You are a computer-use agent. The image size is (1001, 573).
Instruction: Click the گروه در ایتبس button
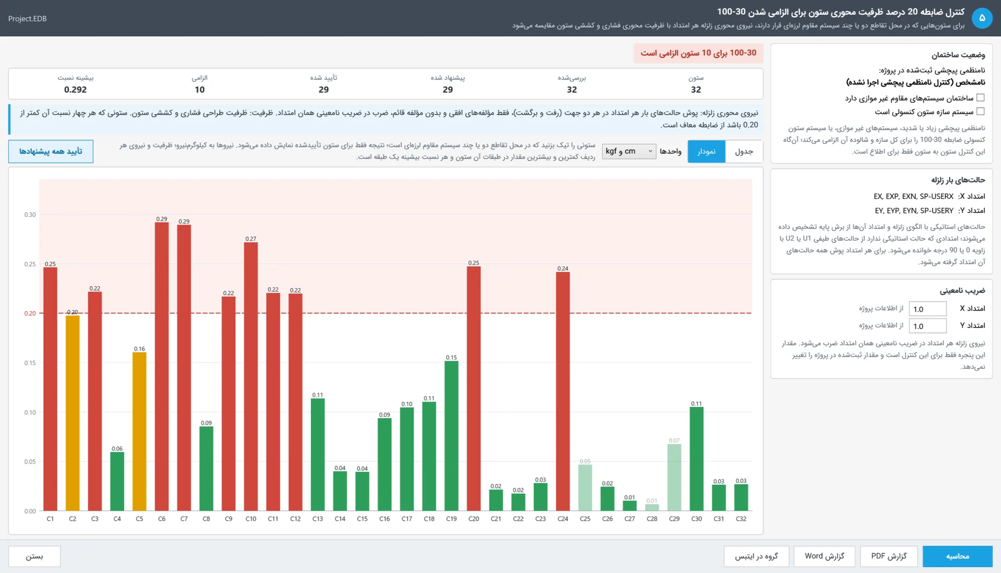pyautogui.click(x=756, y=556)
